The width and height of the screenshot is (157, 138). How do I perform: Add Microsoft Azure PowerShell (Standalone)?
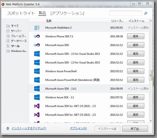point(136,80)
